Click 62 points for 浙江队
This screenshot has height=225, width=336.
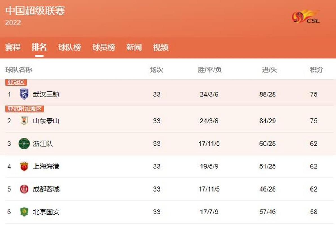[313, 143]
